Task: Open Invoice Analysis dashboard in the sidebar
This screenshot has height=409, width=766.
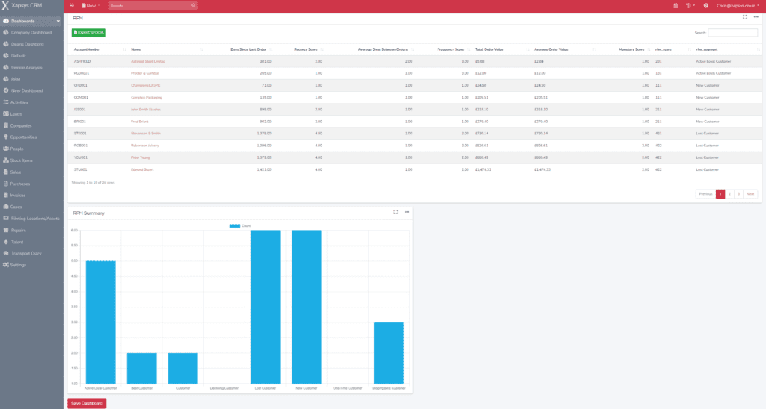Action: coord(26,68)
